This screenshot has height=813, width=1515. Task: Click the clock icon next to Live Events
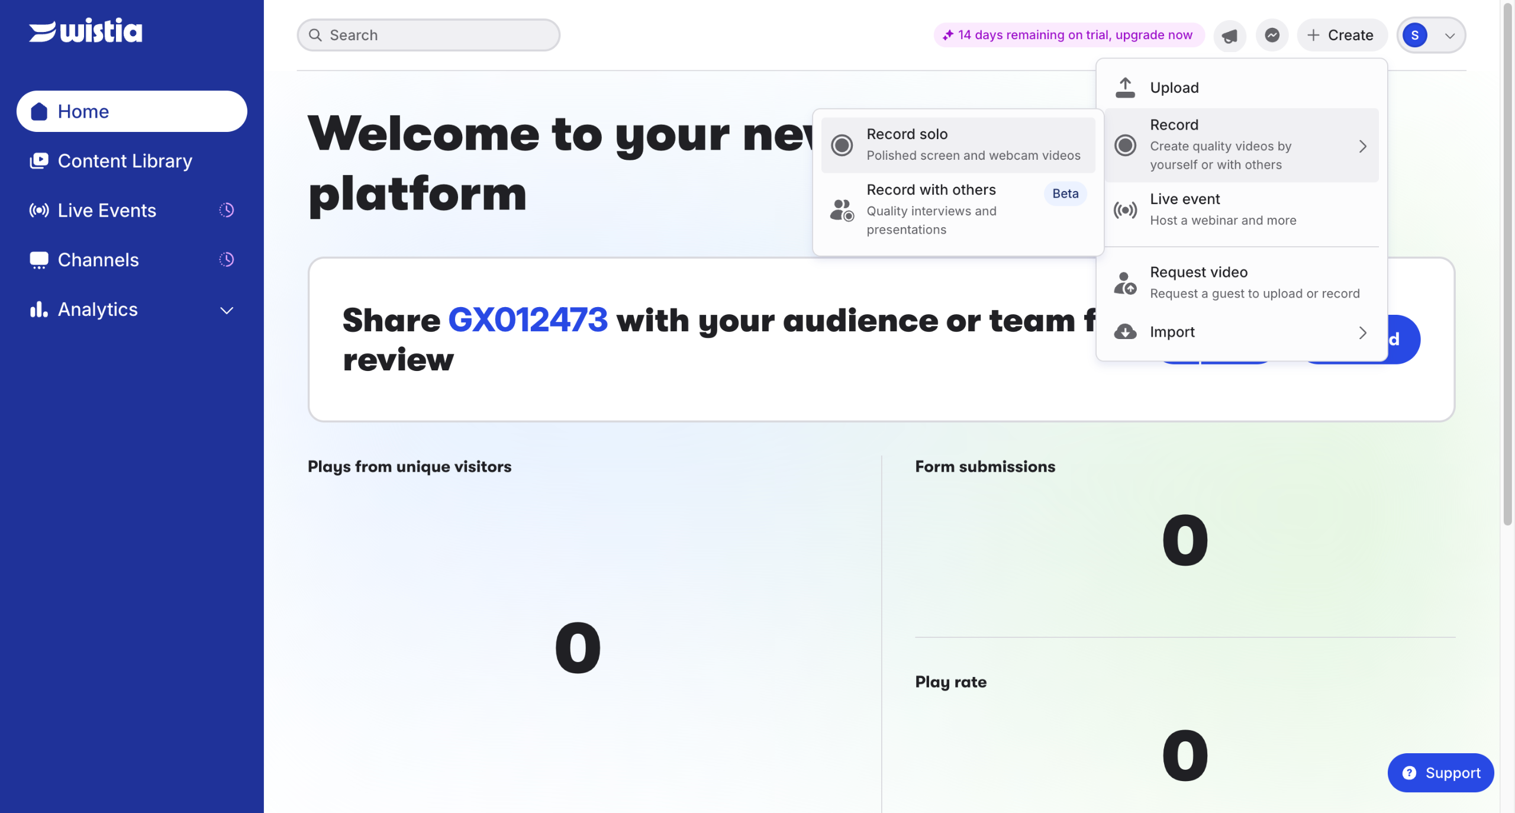[x=227, y=210]
